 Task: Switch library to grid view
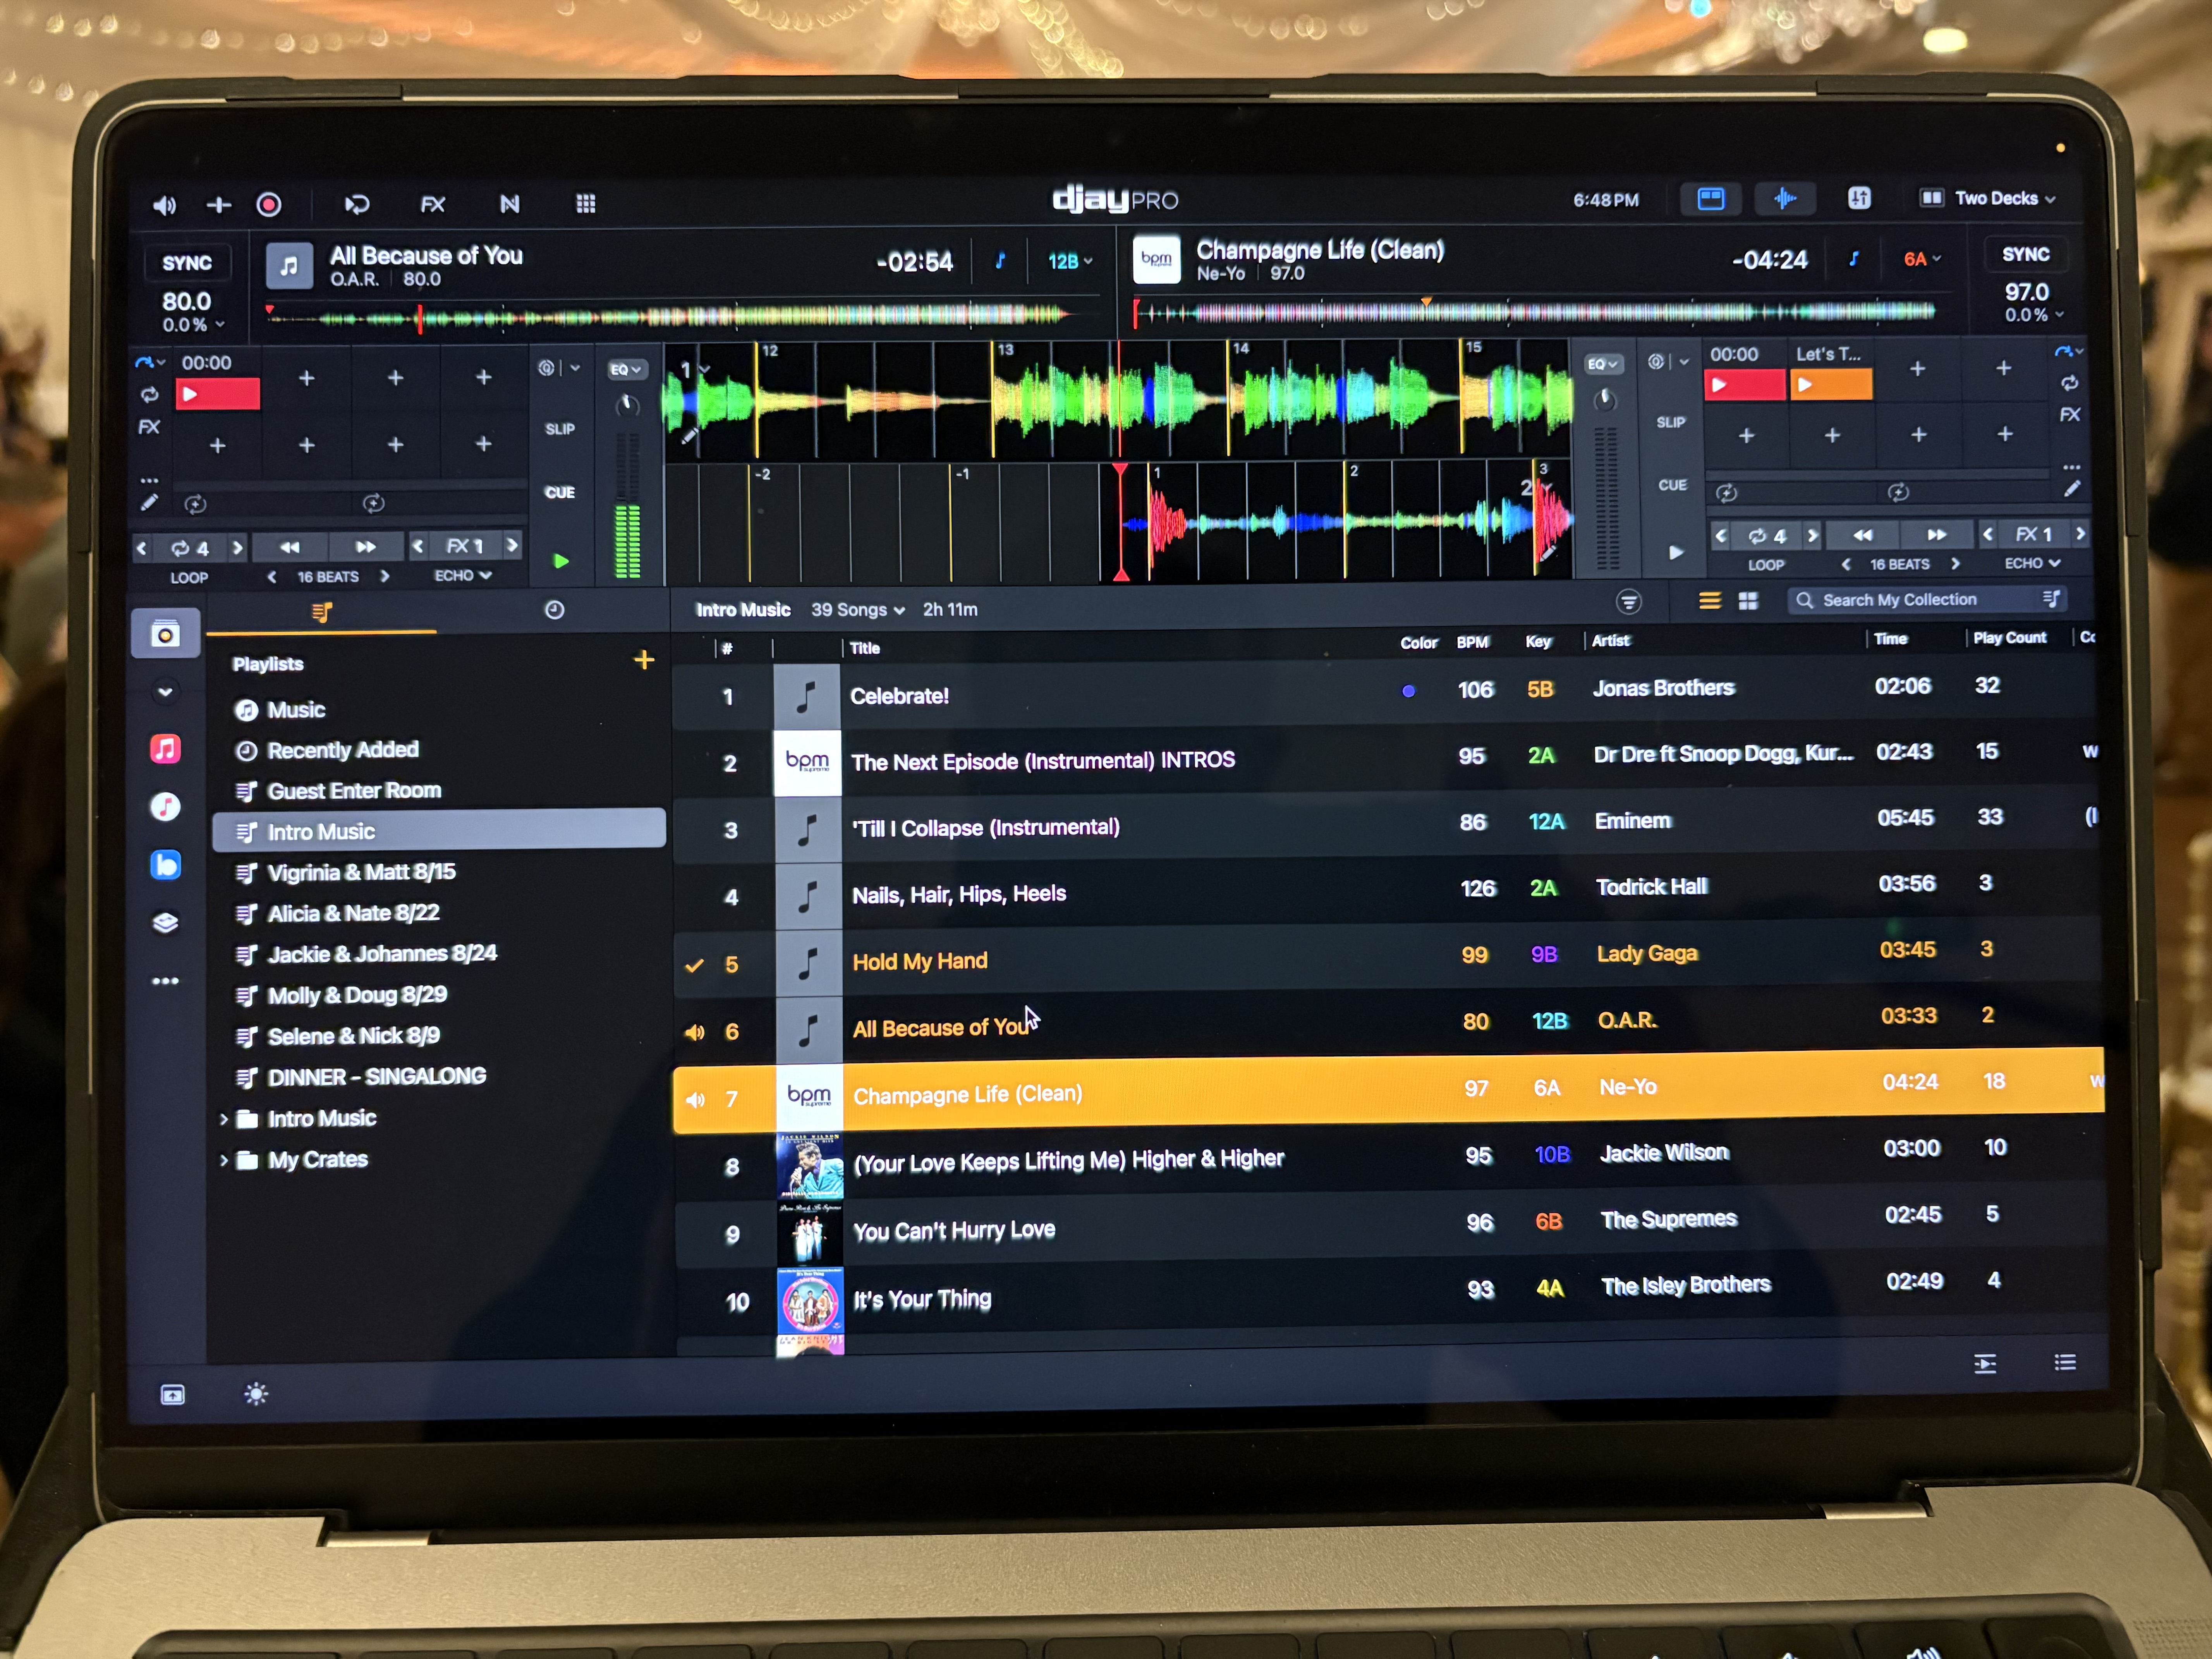click(1748, 601)
